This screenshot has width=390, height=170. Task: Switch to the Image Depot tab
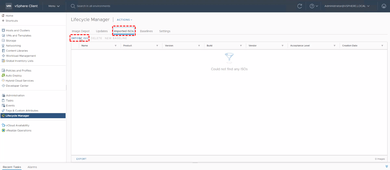click(x=81, y=31)
